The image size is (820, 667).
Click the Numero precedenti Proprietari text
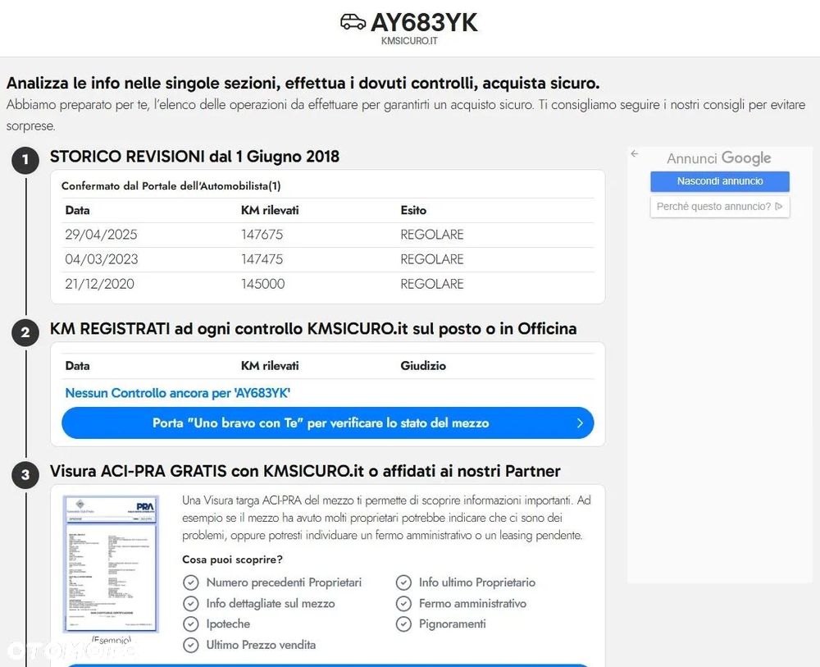point(284,582)
